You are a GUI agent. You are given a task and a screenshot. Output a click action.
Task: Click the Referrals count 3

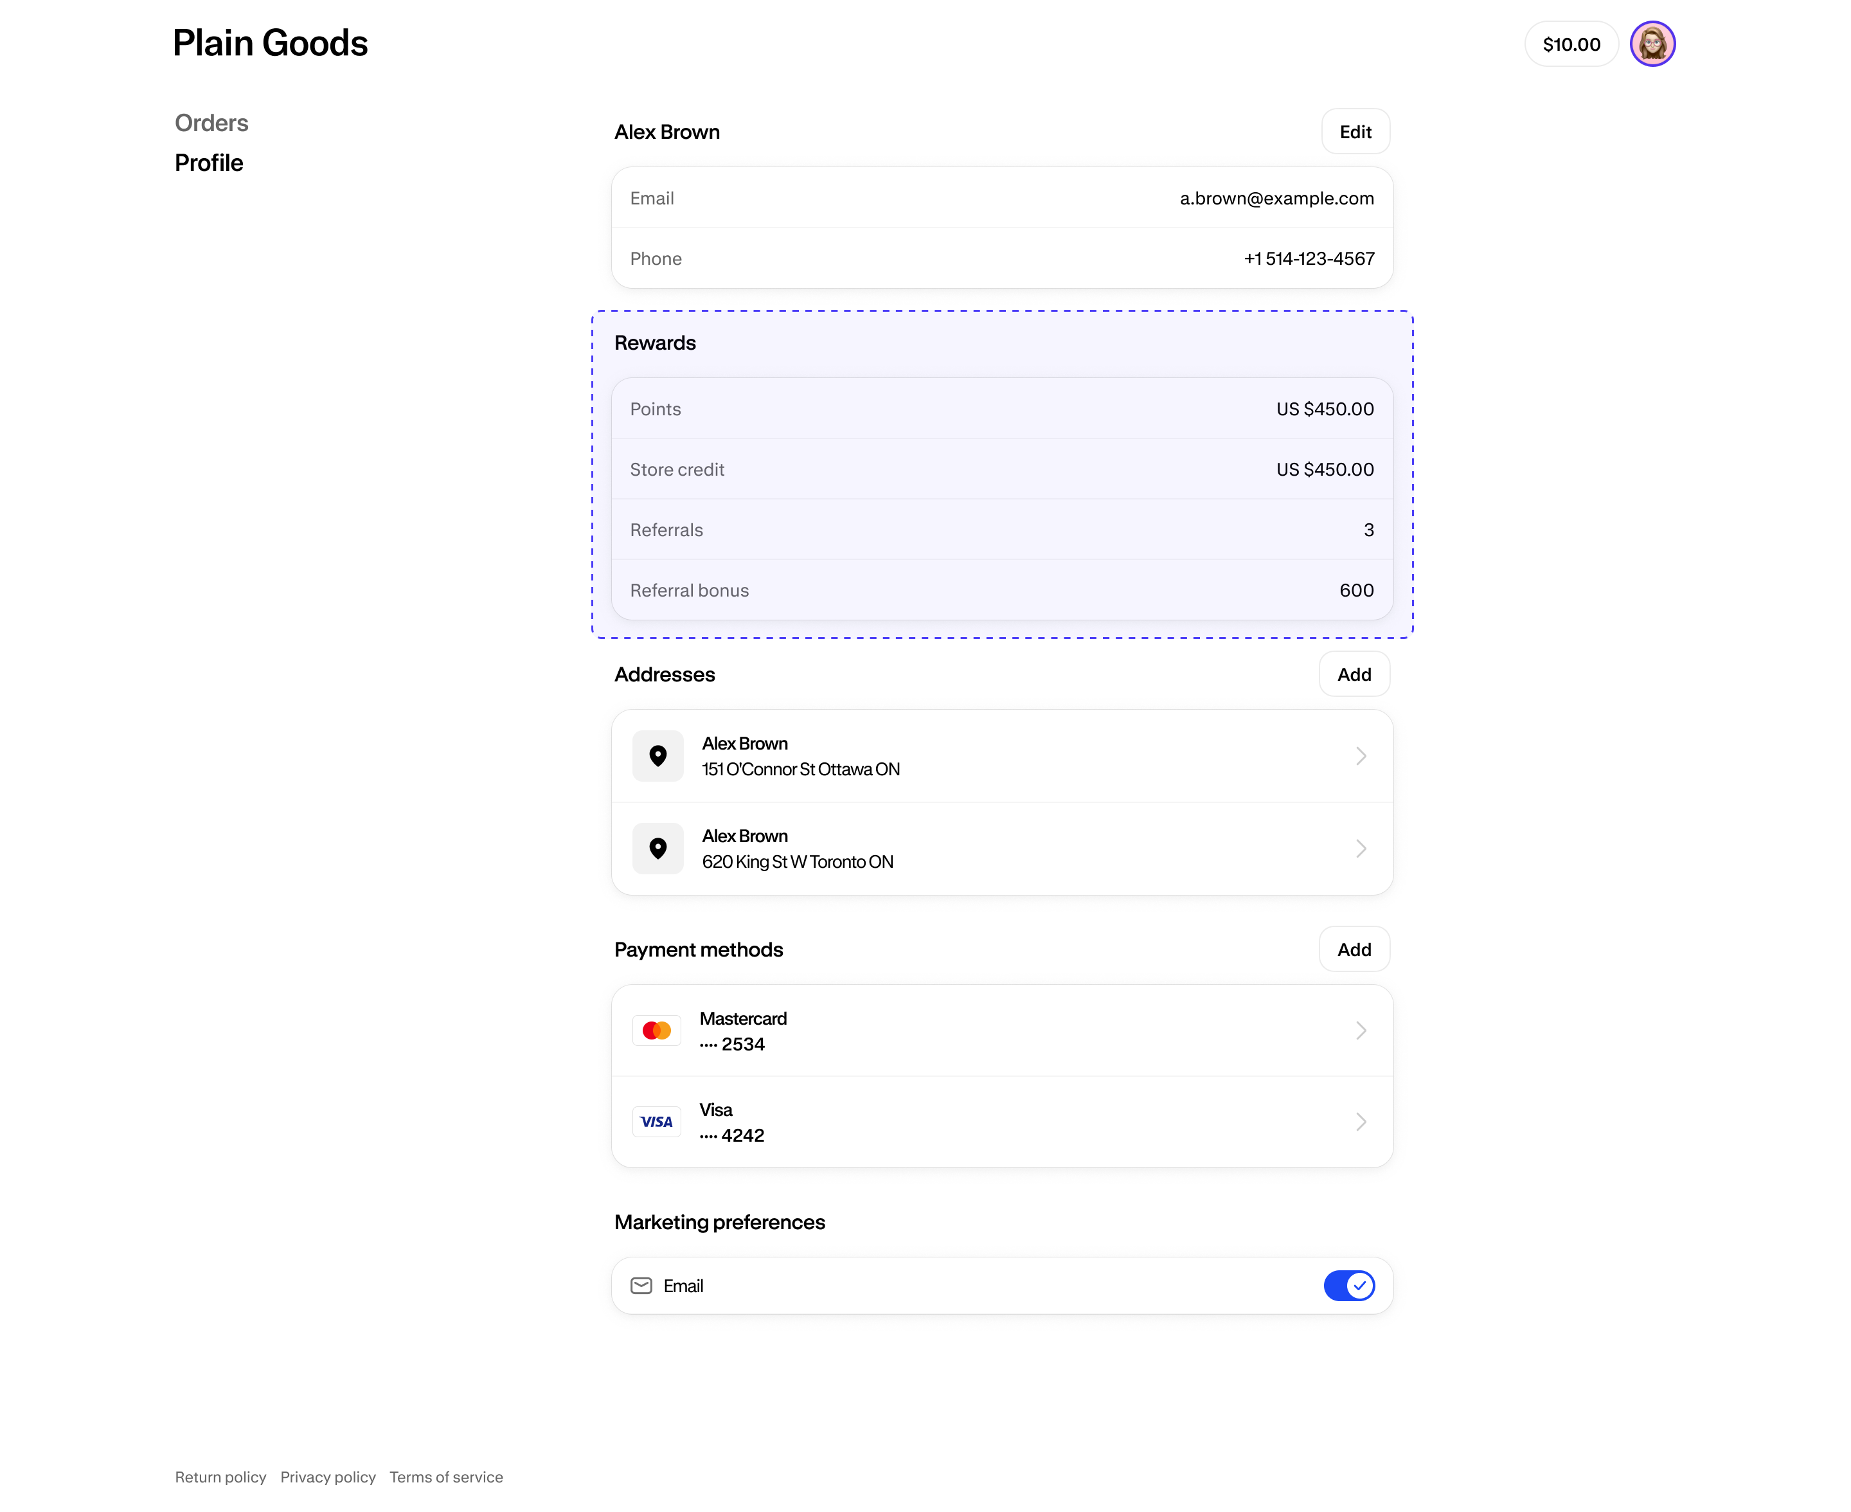click(1369, 530)
